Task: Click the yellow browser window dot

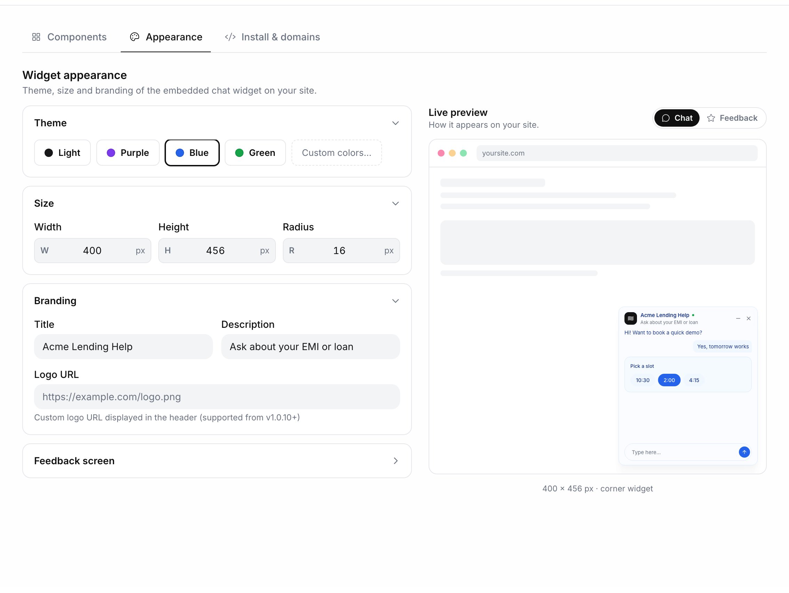Action: tap(452, 153)
